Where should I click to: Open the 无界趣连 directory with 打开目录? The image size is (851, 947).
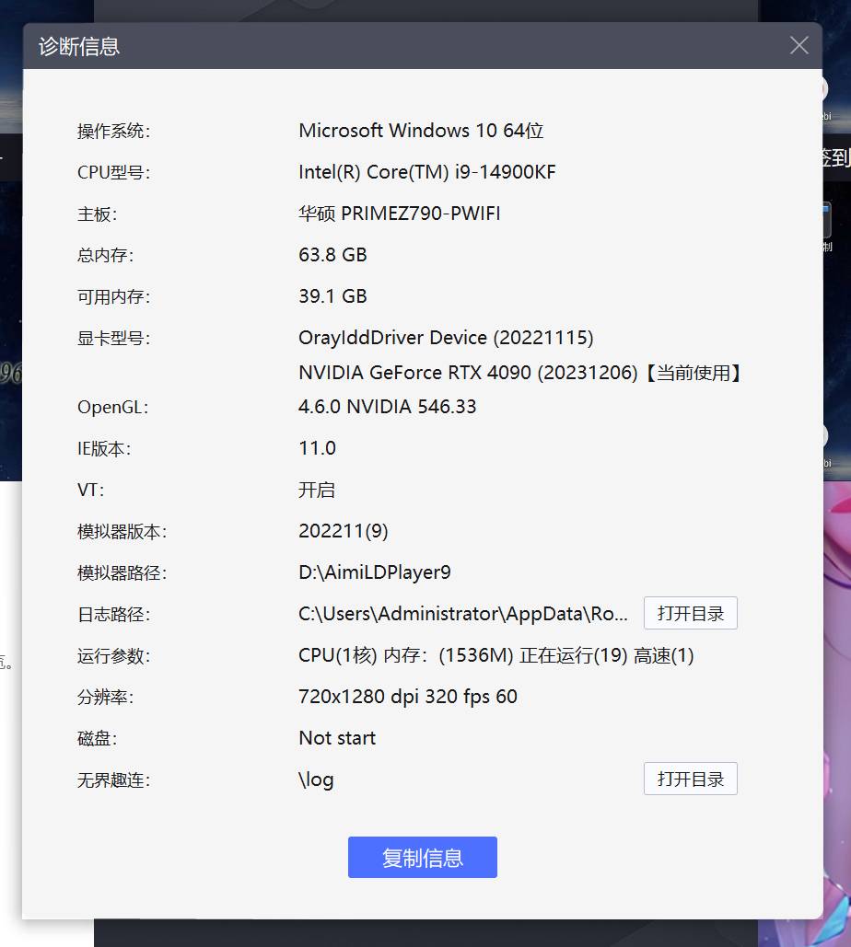[x=690, y=780]
